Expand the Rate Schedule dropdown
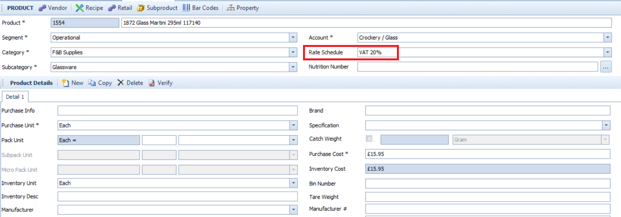621x217 pixels. tap(608, 52)
